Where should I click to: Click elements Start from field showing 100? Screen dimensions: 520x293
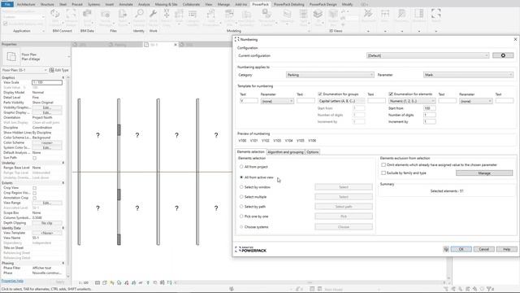(430, 108)
